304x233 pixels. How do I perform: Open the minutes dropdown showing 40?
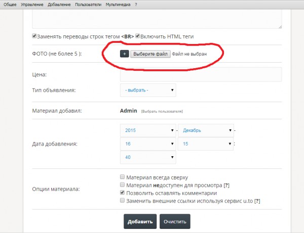tap(148, 157)
